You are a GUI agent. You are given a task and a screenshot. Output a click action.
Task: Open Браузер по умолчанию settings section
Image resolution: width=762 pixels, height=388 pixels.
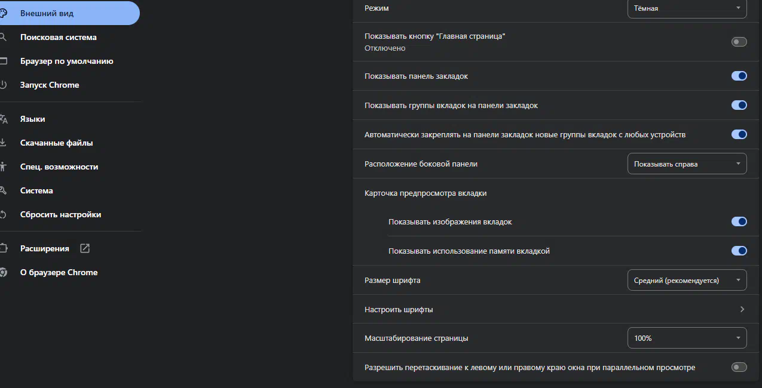(66, 61)
